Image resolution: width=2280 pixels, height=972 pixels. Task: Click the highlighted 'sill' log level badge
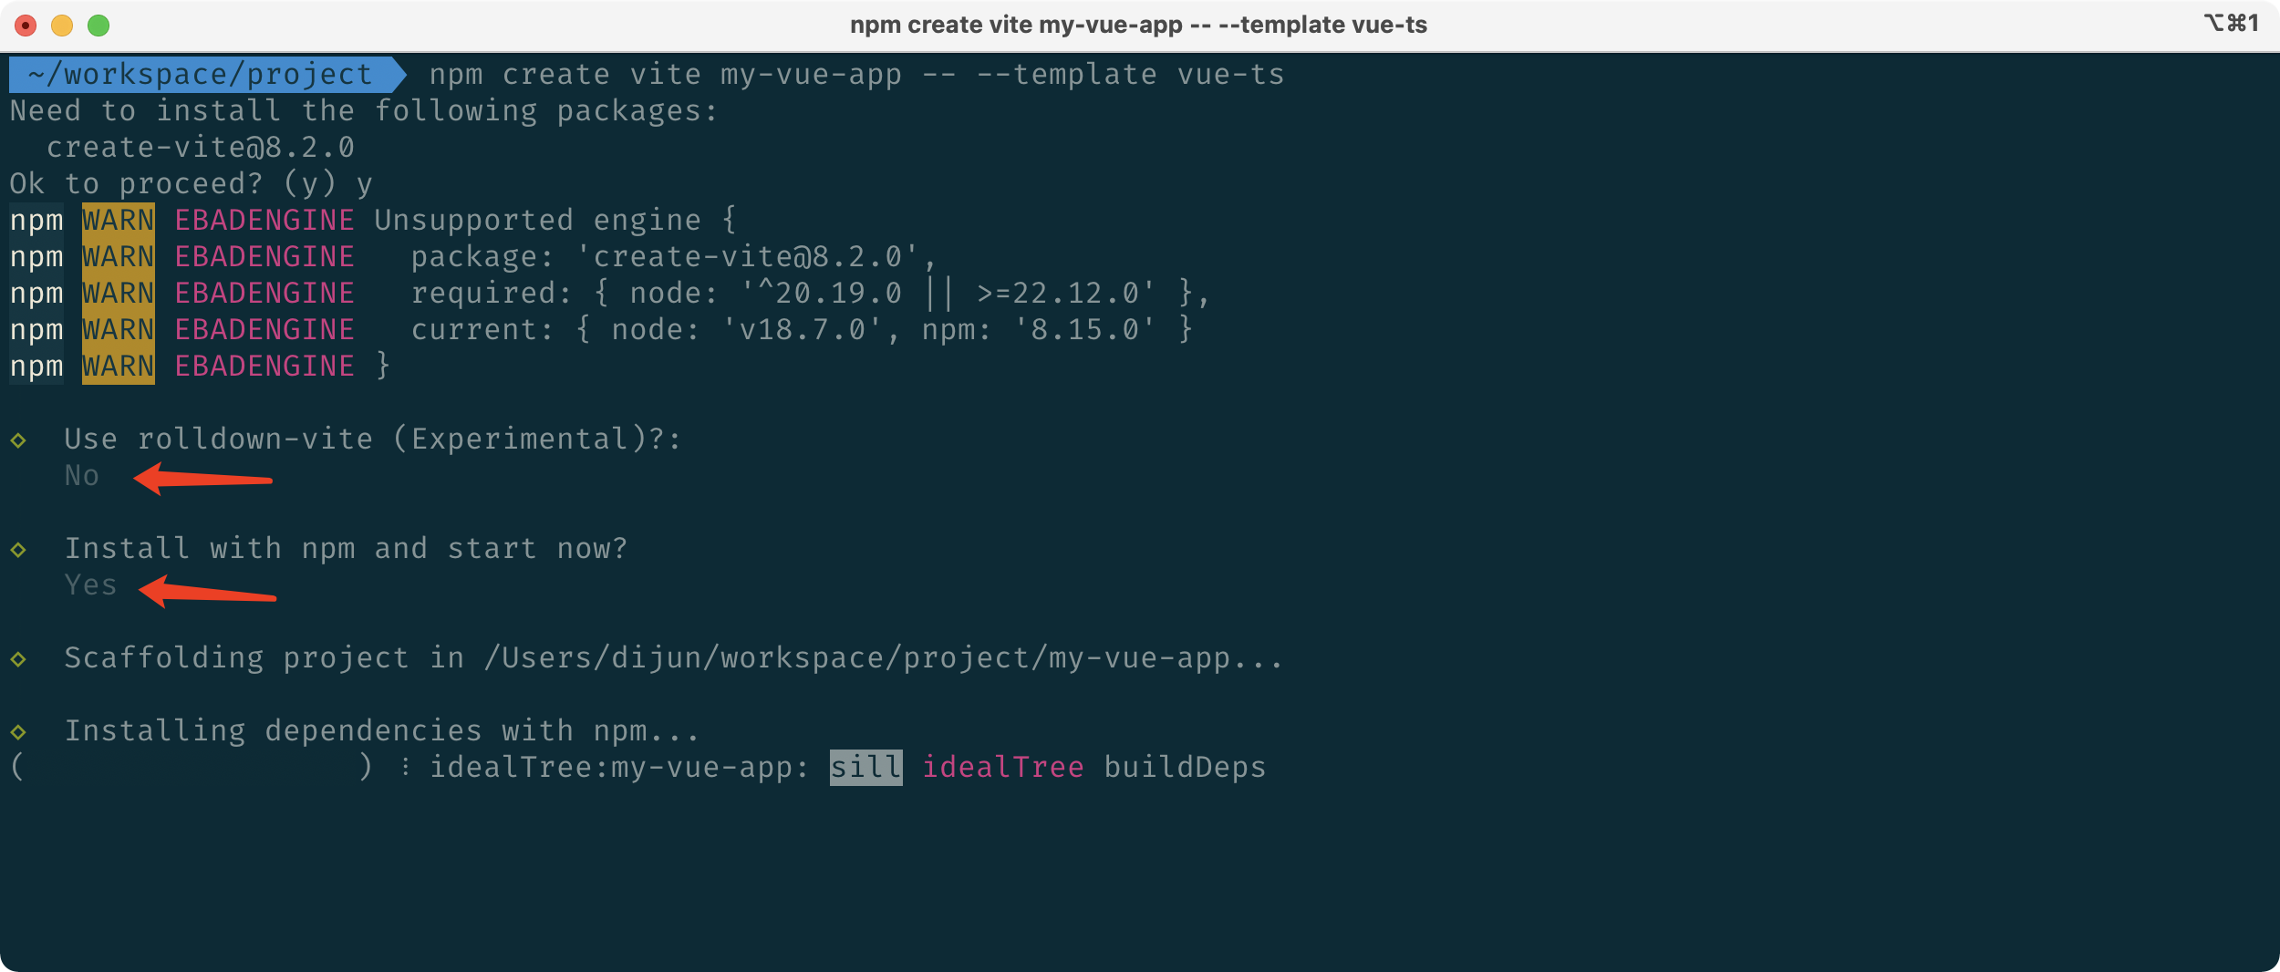[x=866, y=768]
